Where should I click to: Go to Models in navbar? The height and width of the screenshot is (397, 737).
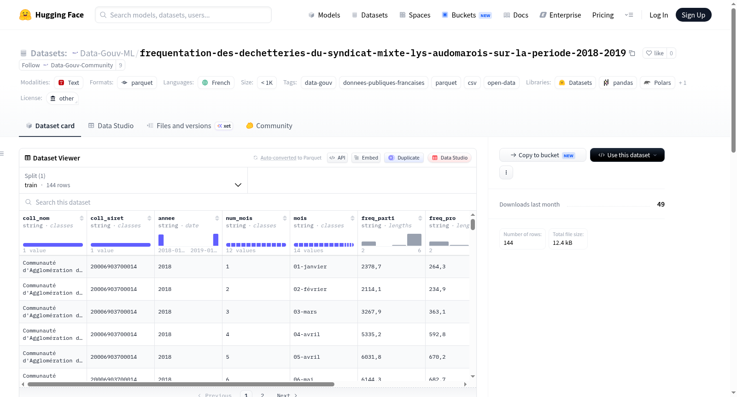324,15
